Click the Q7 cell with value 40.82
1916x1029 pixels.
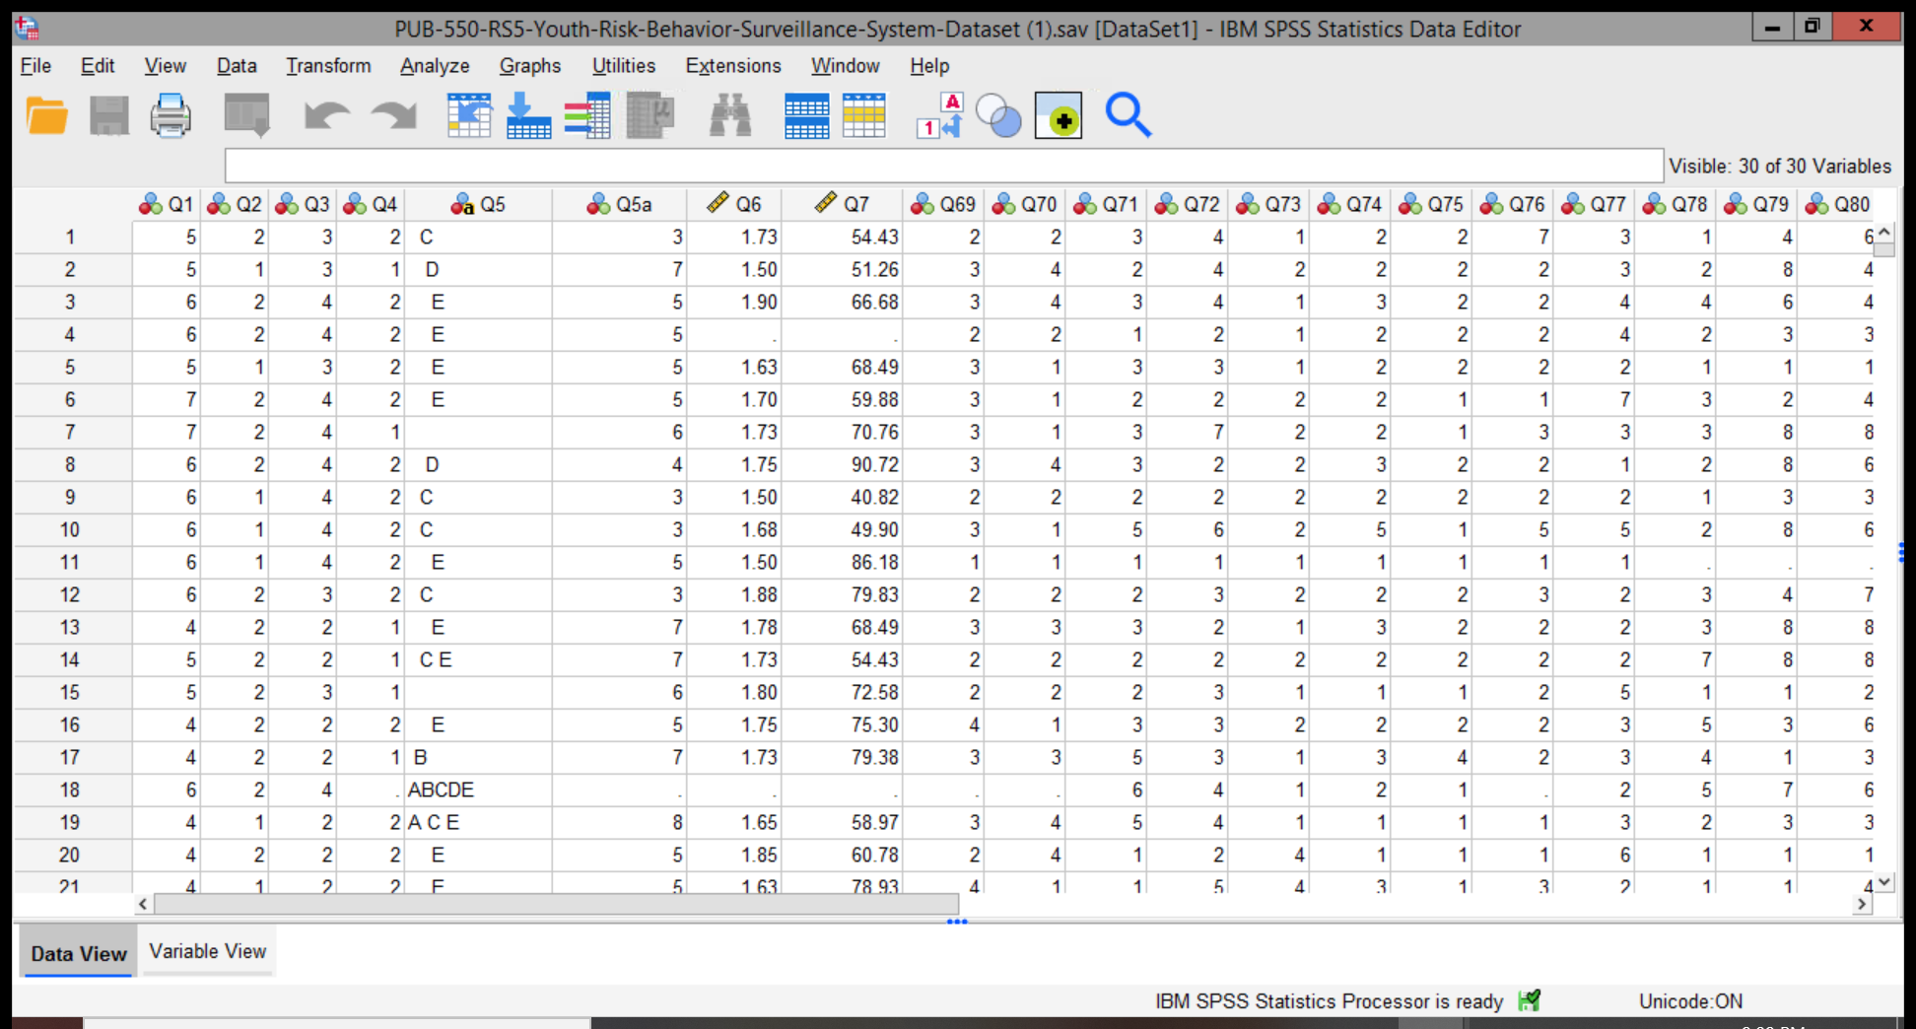pos(843,497)
